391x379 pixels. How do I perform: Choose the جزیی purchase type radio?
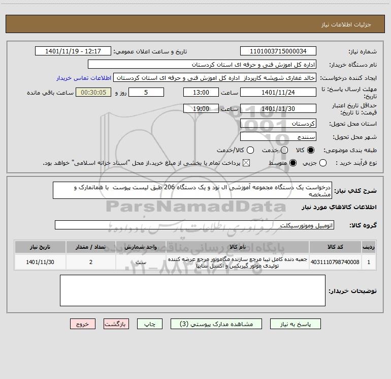click(x=323, y=163)
